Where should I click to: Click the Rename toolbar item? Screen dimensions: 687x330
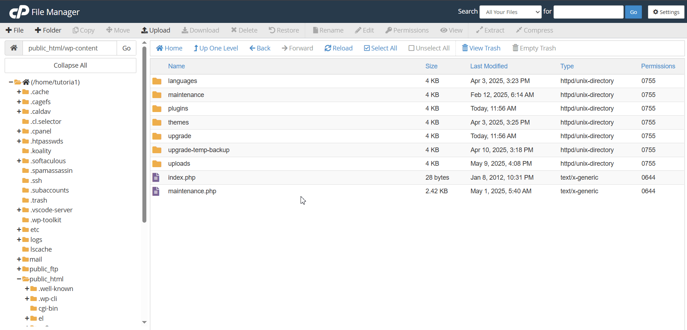click(328, 30)
